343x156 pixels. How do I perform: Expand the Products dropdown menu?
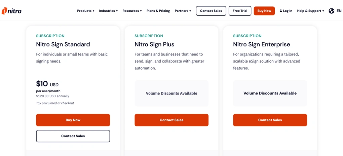click(x=85, y=11)
